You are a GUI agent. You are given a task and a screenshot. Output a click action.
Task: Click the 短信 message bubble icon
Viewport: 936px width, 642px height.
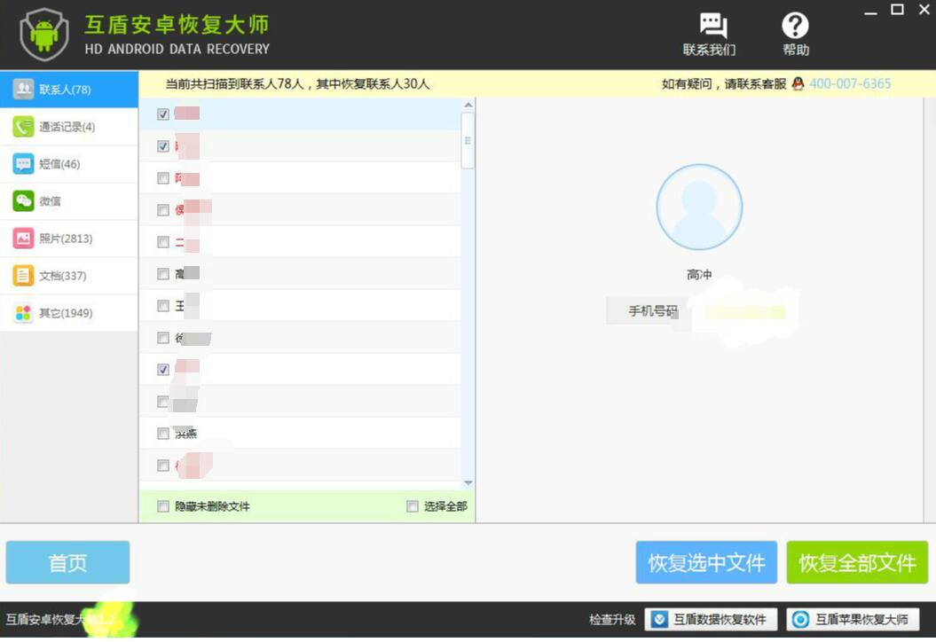(23, 163)
